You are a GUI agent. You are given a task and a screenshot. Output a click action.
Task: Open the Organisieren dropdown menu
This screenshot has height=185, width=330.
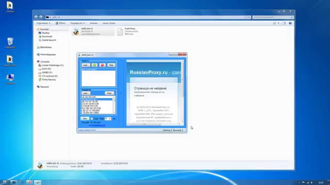(x=43, y=23)
